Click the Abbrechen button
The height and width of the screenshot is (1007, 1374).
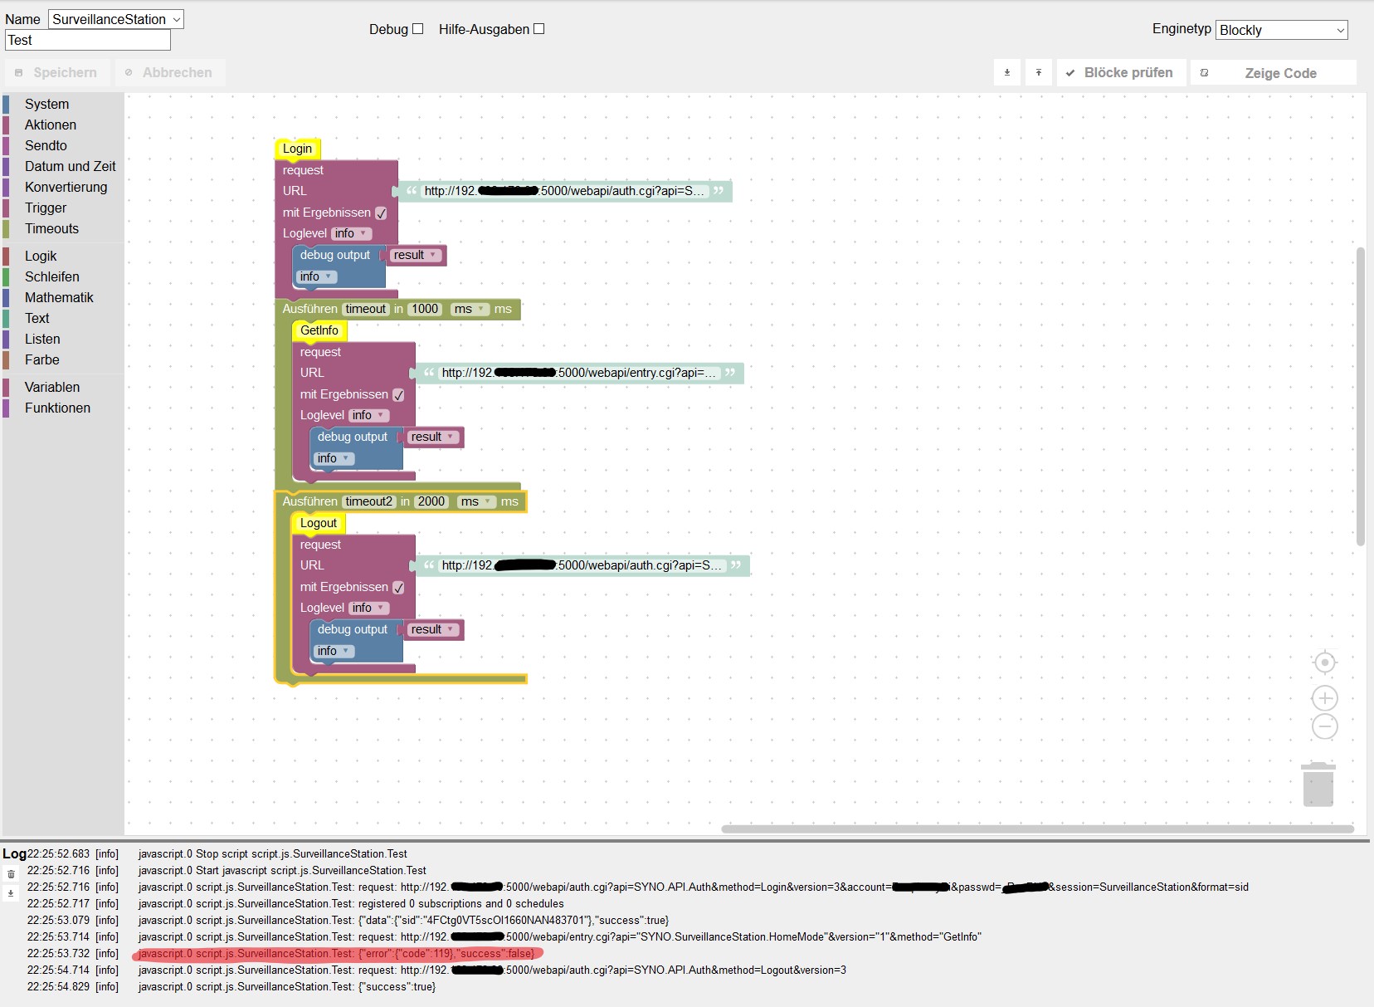pos(169,73)
